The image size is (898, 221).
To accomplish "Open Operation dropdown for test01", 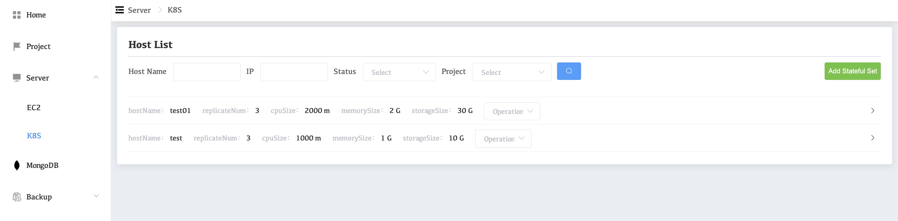I will click(511, 111).
